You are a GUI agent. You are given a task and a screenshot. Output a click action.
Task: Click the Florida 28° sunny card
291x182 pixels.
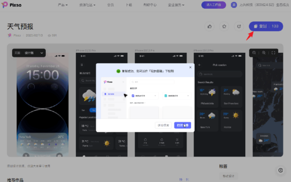(x=231, y=121)
